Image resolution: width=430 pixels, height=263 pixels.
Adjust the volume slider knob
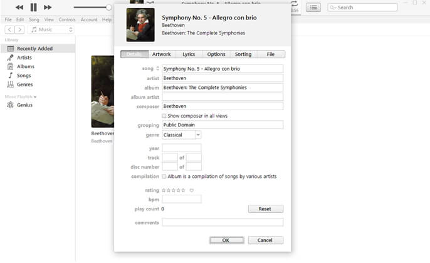(x=109, y=8)
